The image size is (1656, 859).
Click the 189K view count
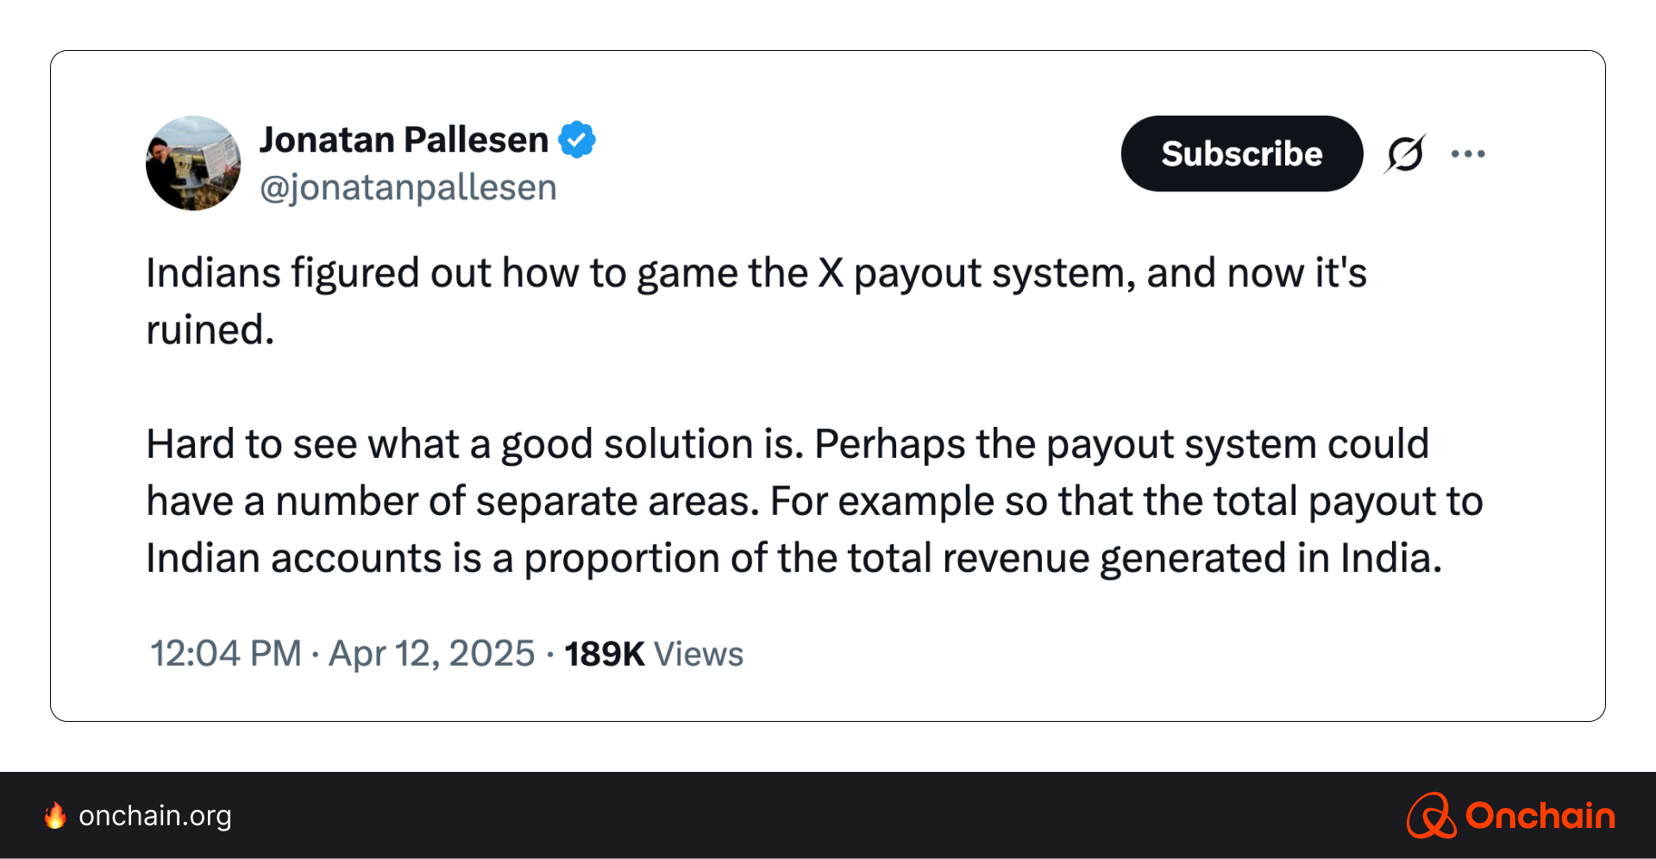[x=605, y=654]
